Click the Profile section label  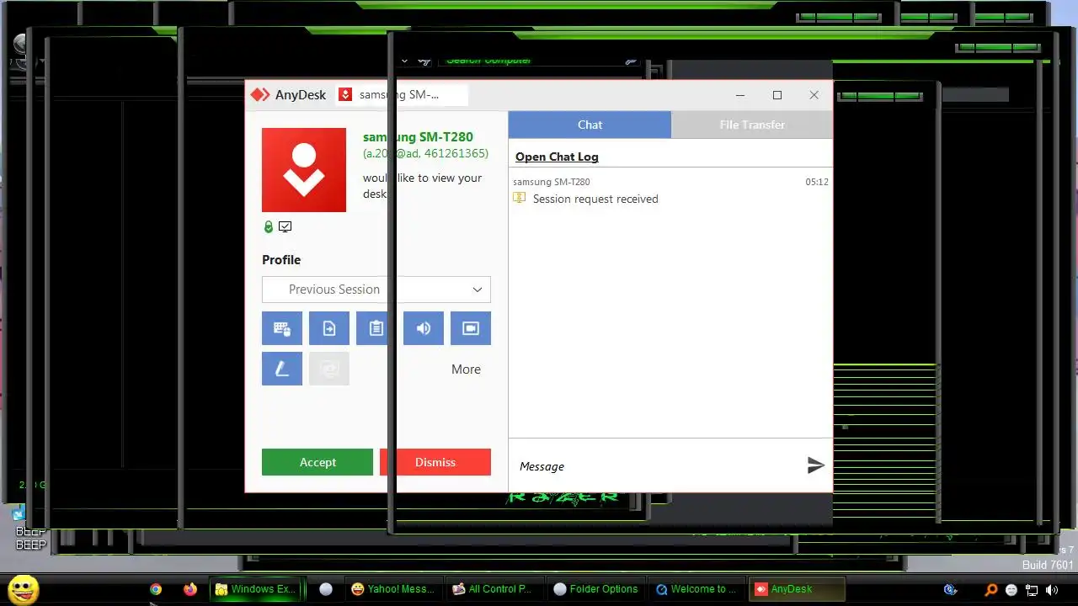281,260
